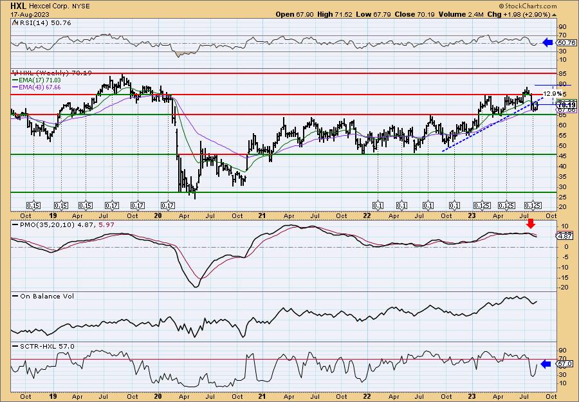This screenshot has width=579, height=402.
Task: Click the Open 67.90 value
Action: tap(295, 14)
